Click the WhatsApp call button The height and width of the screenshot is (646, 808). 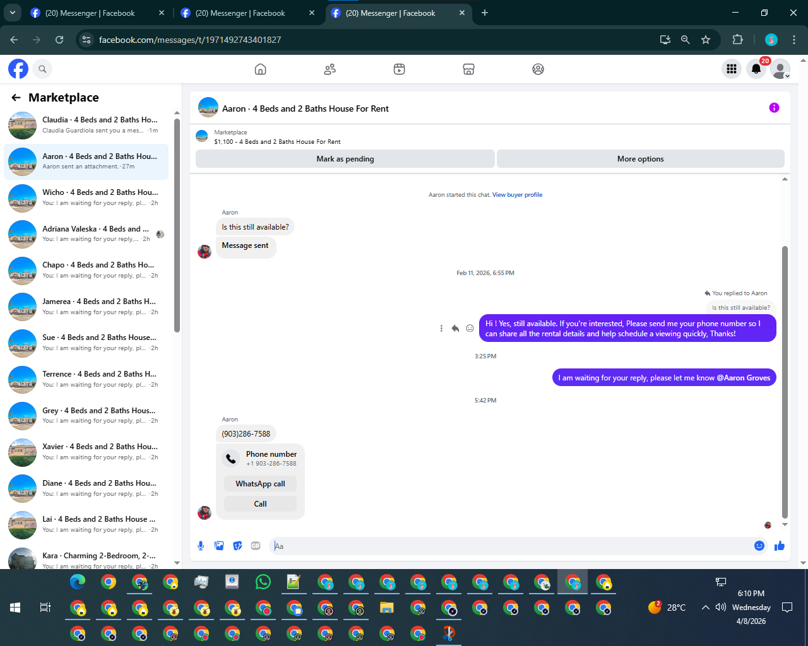[x=260, y=484]
